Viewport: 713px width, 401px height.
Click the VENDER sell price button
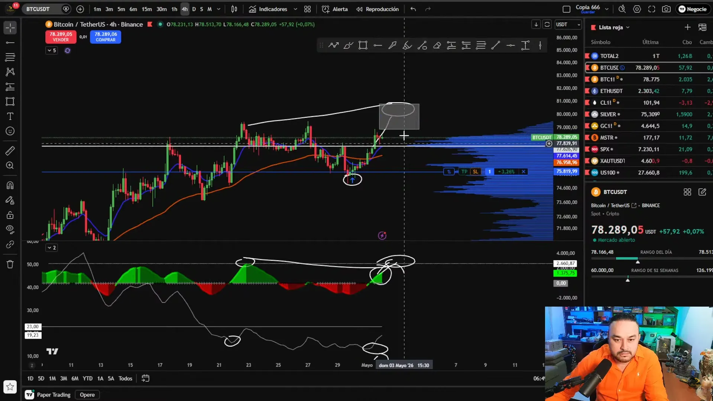pos(61,36)
